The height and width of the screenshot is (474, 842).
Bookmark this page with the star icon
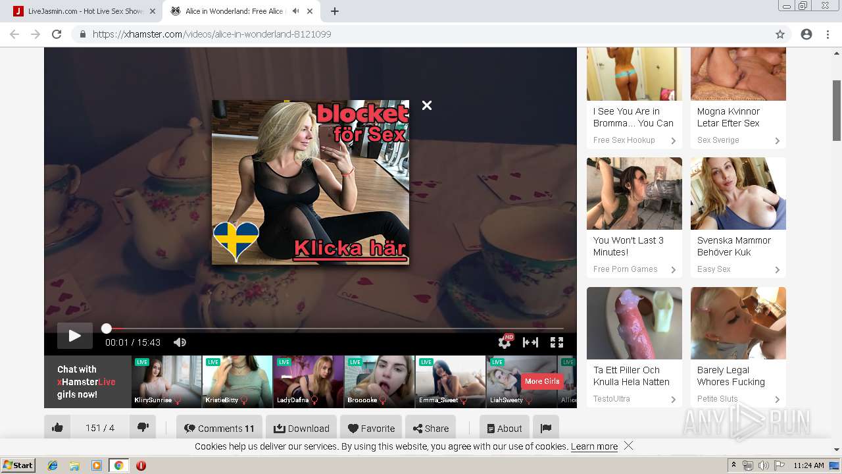coord(780,34)
